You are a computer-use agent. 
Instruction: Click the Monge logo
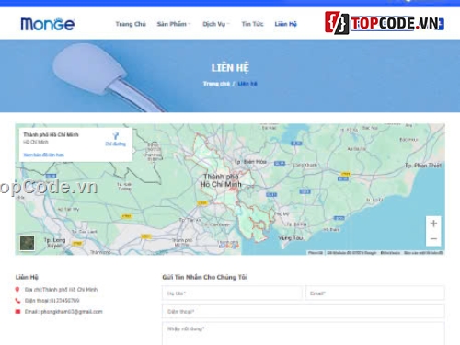pos(48,24)
